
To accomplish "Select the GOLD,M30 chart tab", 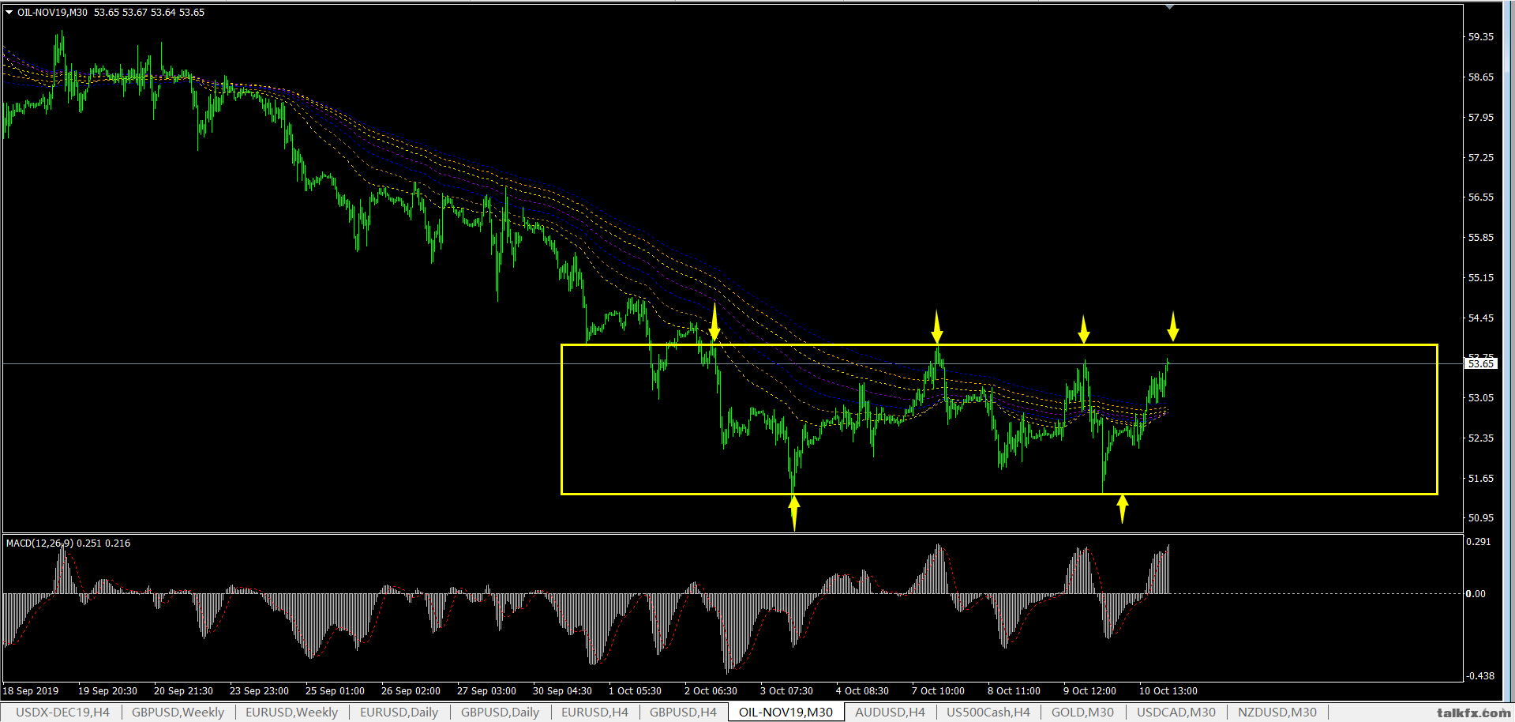I will coord(1082,712).
